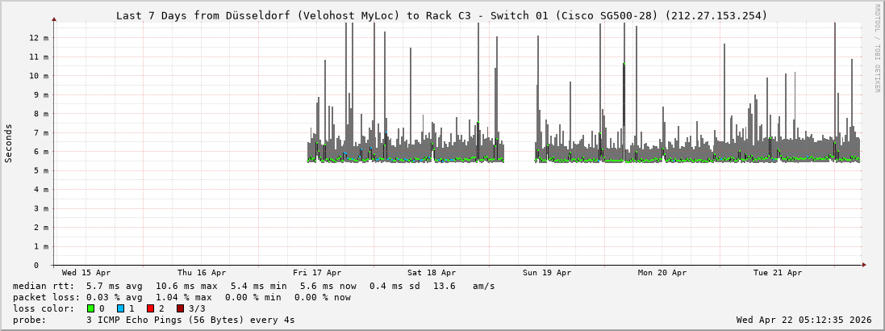Click the dark red 3/3 loss swatch
This screenshot has height=331, width=885.
click(180, 308)
